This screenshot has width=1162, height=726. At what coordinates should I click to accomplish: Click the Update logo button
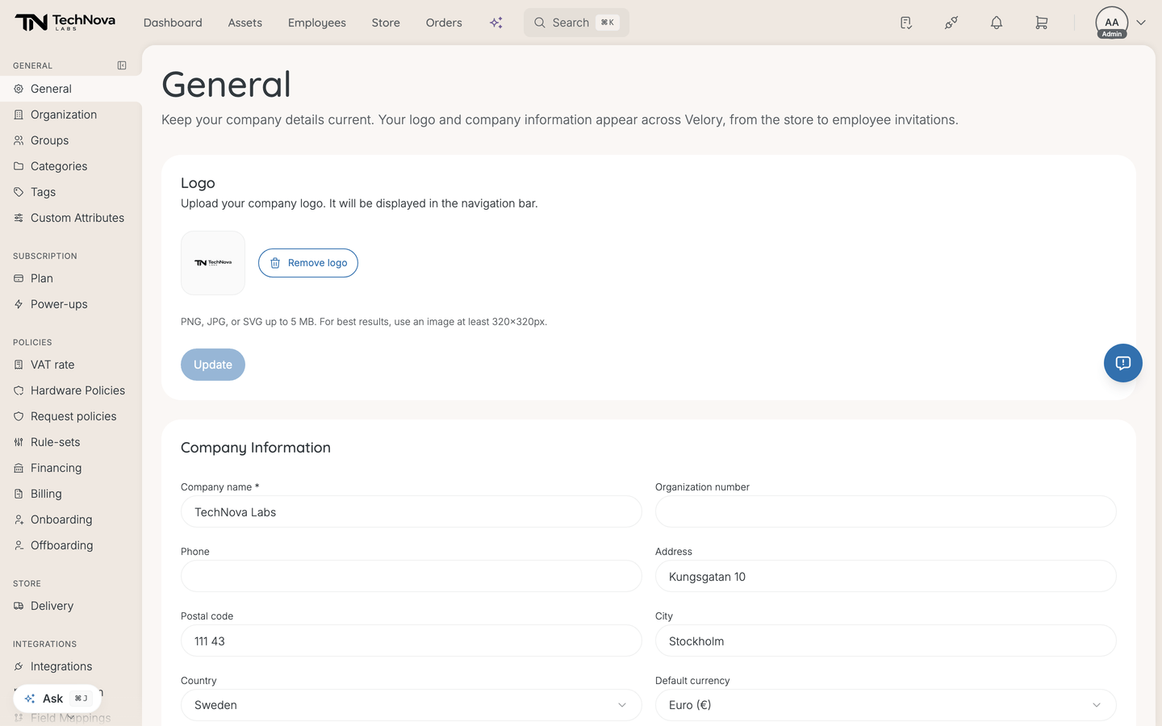tap(213, 365)
